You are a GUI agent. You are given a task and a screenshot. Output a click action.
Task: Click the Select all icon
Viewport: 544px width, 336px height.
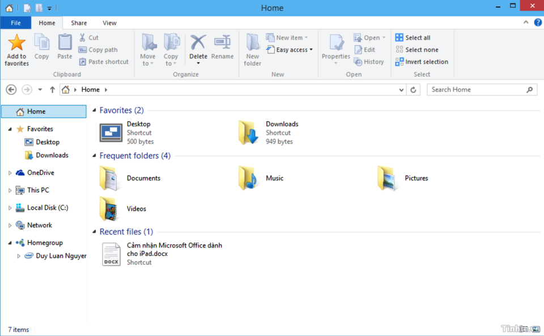pyautogui.click(x=401, y=37)
